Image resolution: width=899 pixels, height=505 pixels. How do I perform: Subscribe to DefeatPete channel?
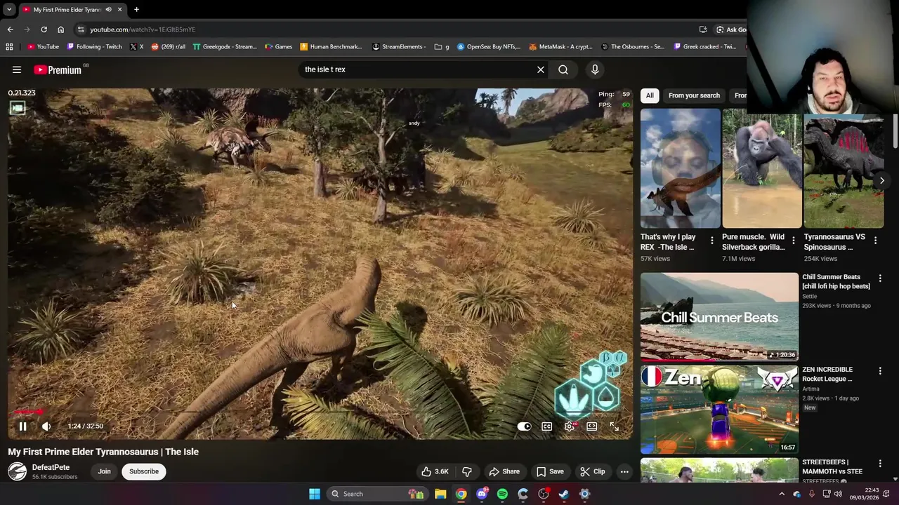tap(144, 471)
